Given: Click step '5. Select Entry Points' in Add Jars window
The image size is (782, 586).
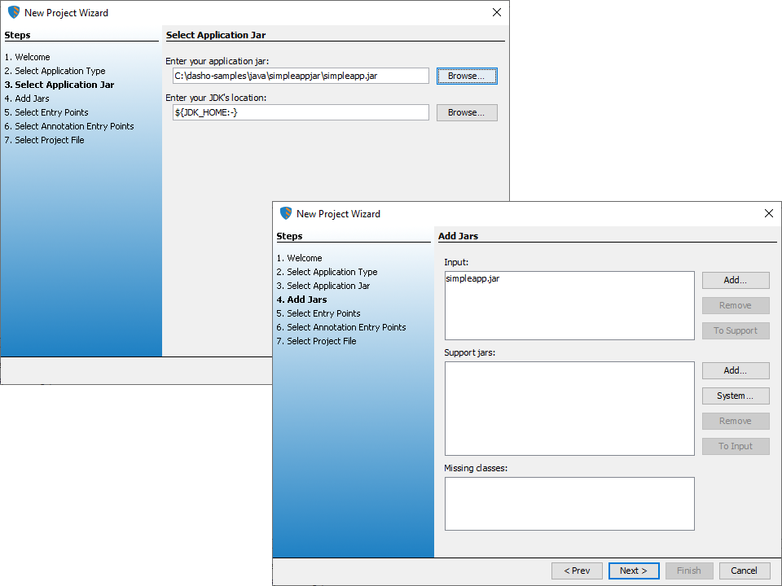Looking at the screenshot, I should 319,313.
